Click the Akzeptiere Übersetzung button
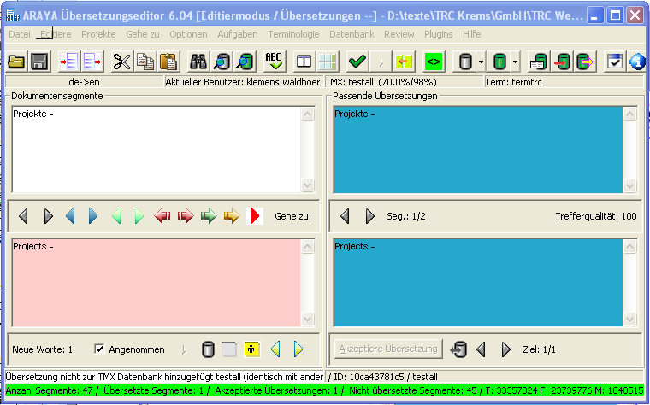 [388, 349]
